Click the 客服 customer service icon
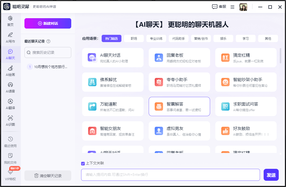The width and height of the screenshot is (286, 187). pos(215,7)
